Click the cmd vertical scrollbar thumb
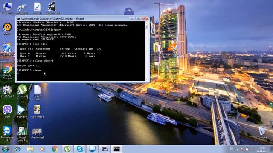273x153 pixels. pyautogui.click(x=147, y=27)
